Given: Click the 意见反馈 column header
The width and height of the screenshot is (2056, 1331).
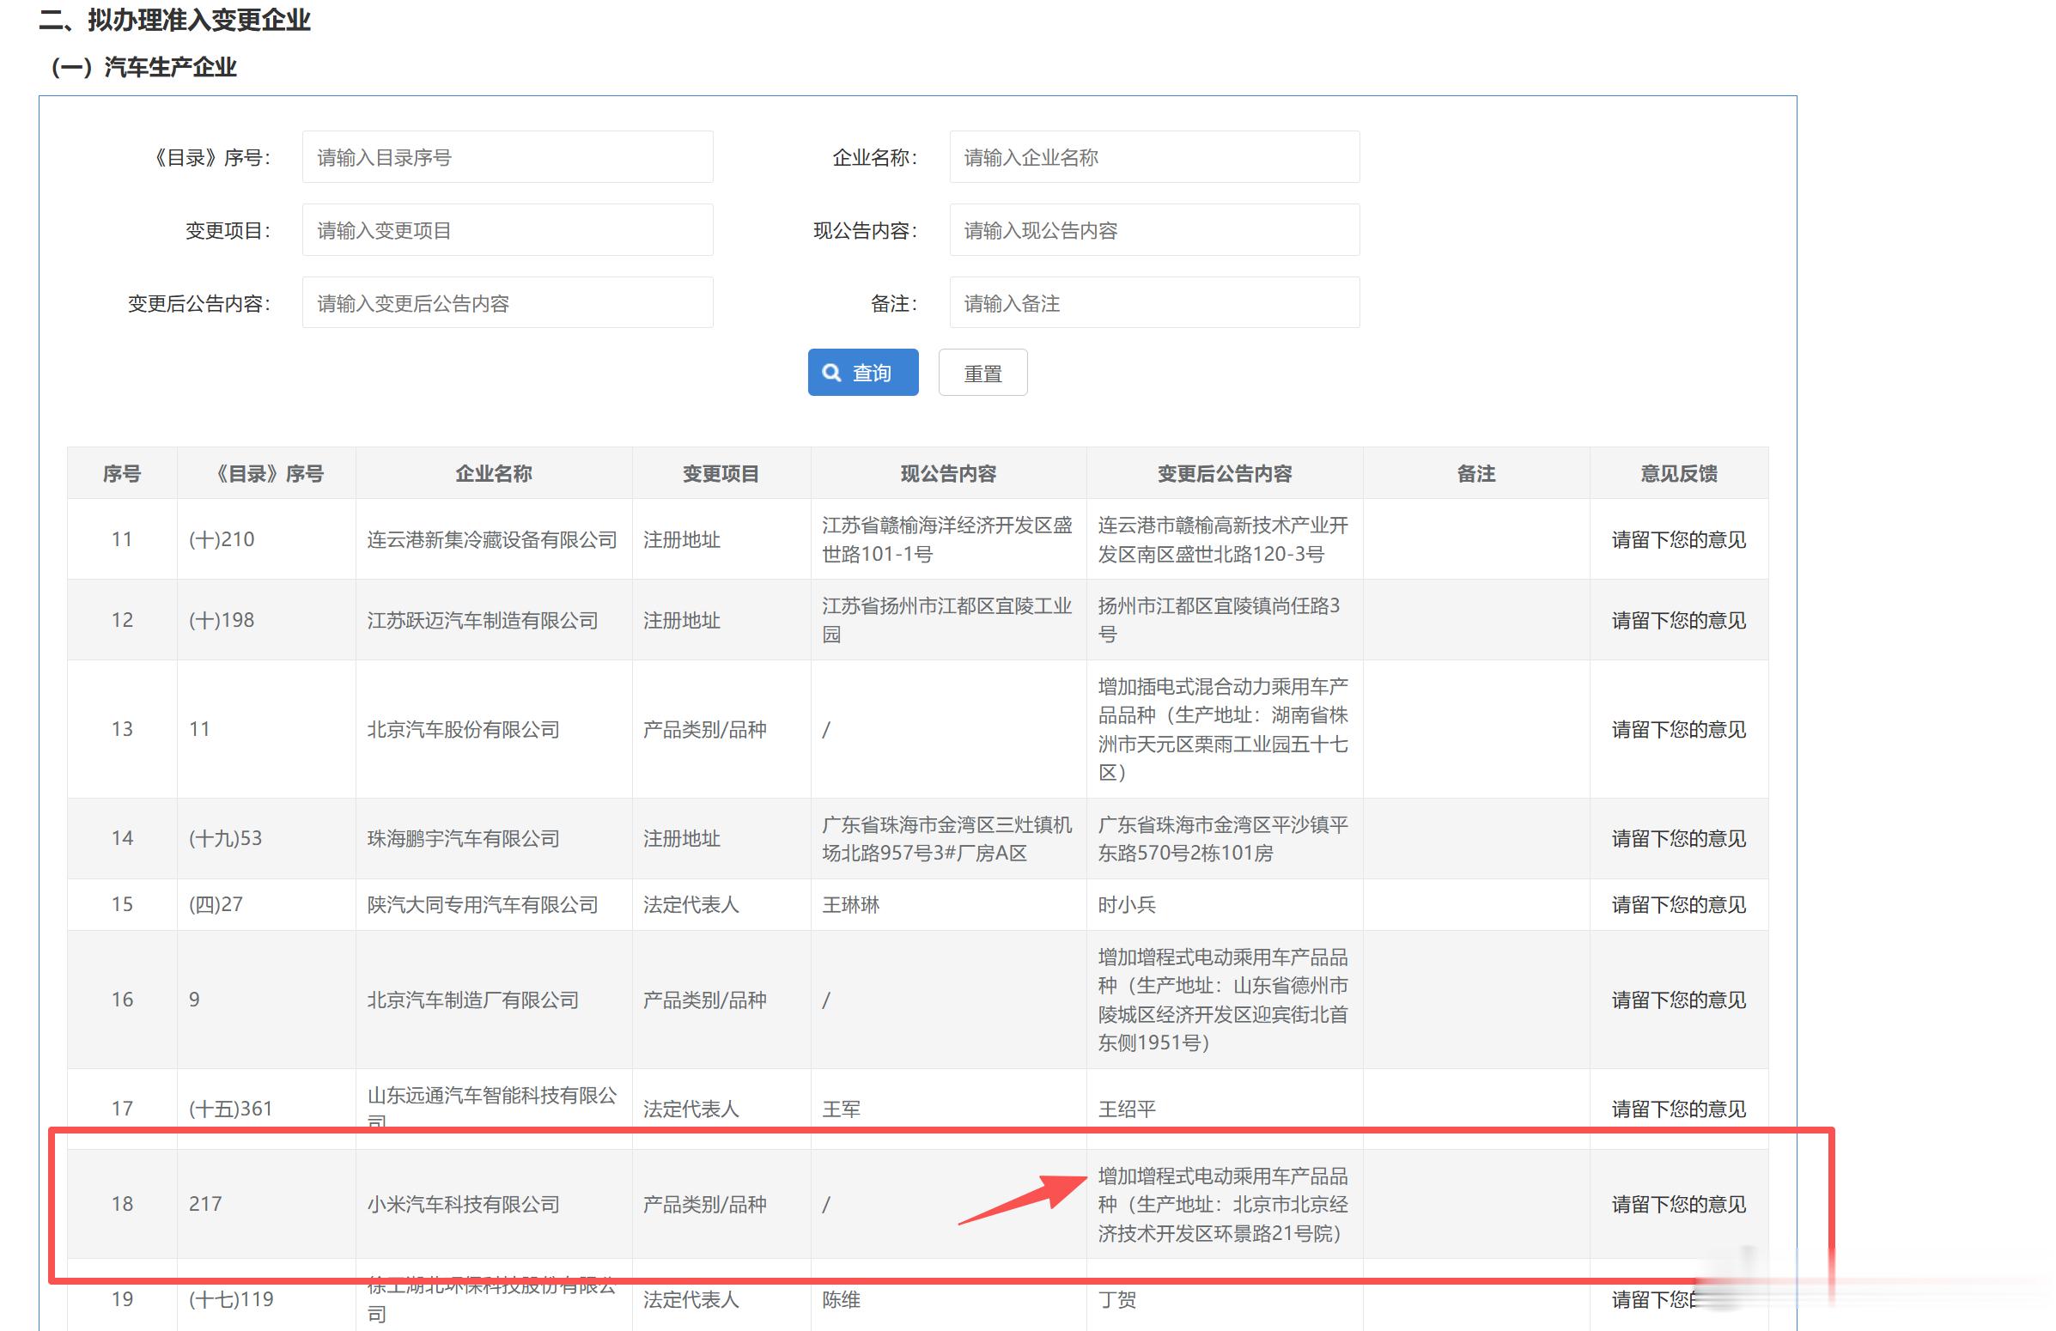Looking at the screenshot, I should (1678, 473).
